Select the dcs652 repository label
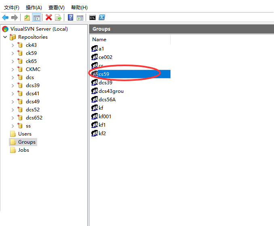 (34, 117)
